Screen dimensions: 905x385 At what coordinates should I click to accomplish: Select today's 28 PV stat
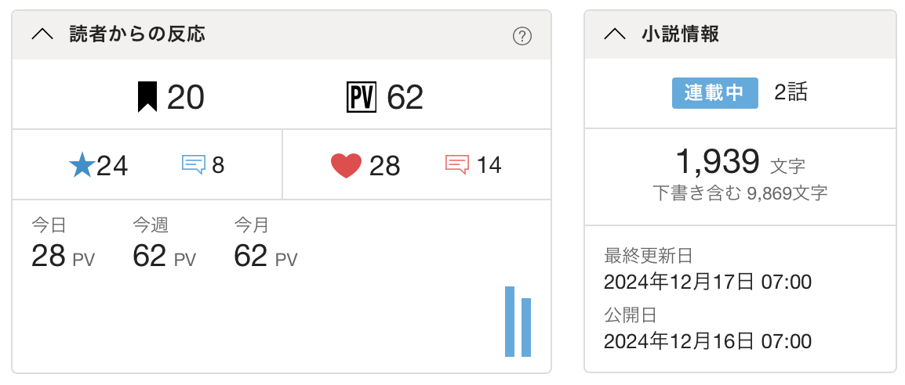pyautogui.click(x=63, y=256)
